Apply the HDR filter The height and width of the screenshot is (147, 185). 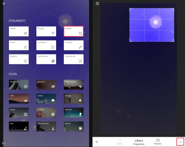click(x=19, y=99)
